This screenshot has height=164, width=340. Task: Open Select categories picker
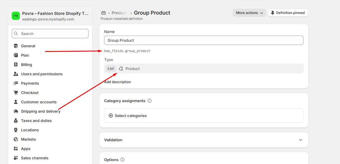pos(204,116)
